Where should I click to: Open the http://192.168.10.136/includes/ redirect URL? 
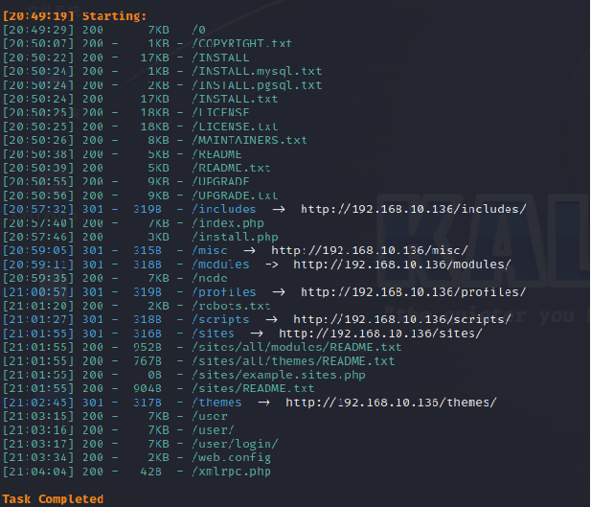(414, 209)
